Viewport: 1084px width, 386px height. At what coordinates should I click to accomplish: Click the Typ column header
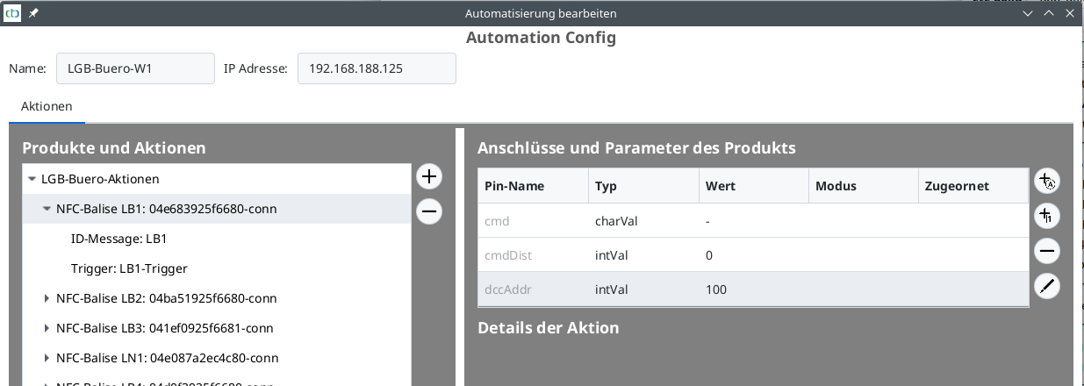tap(644, 186)
